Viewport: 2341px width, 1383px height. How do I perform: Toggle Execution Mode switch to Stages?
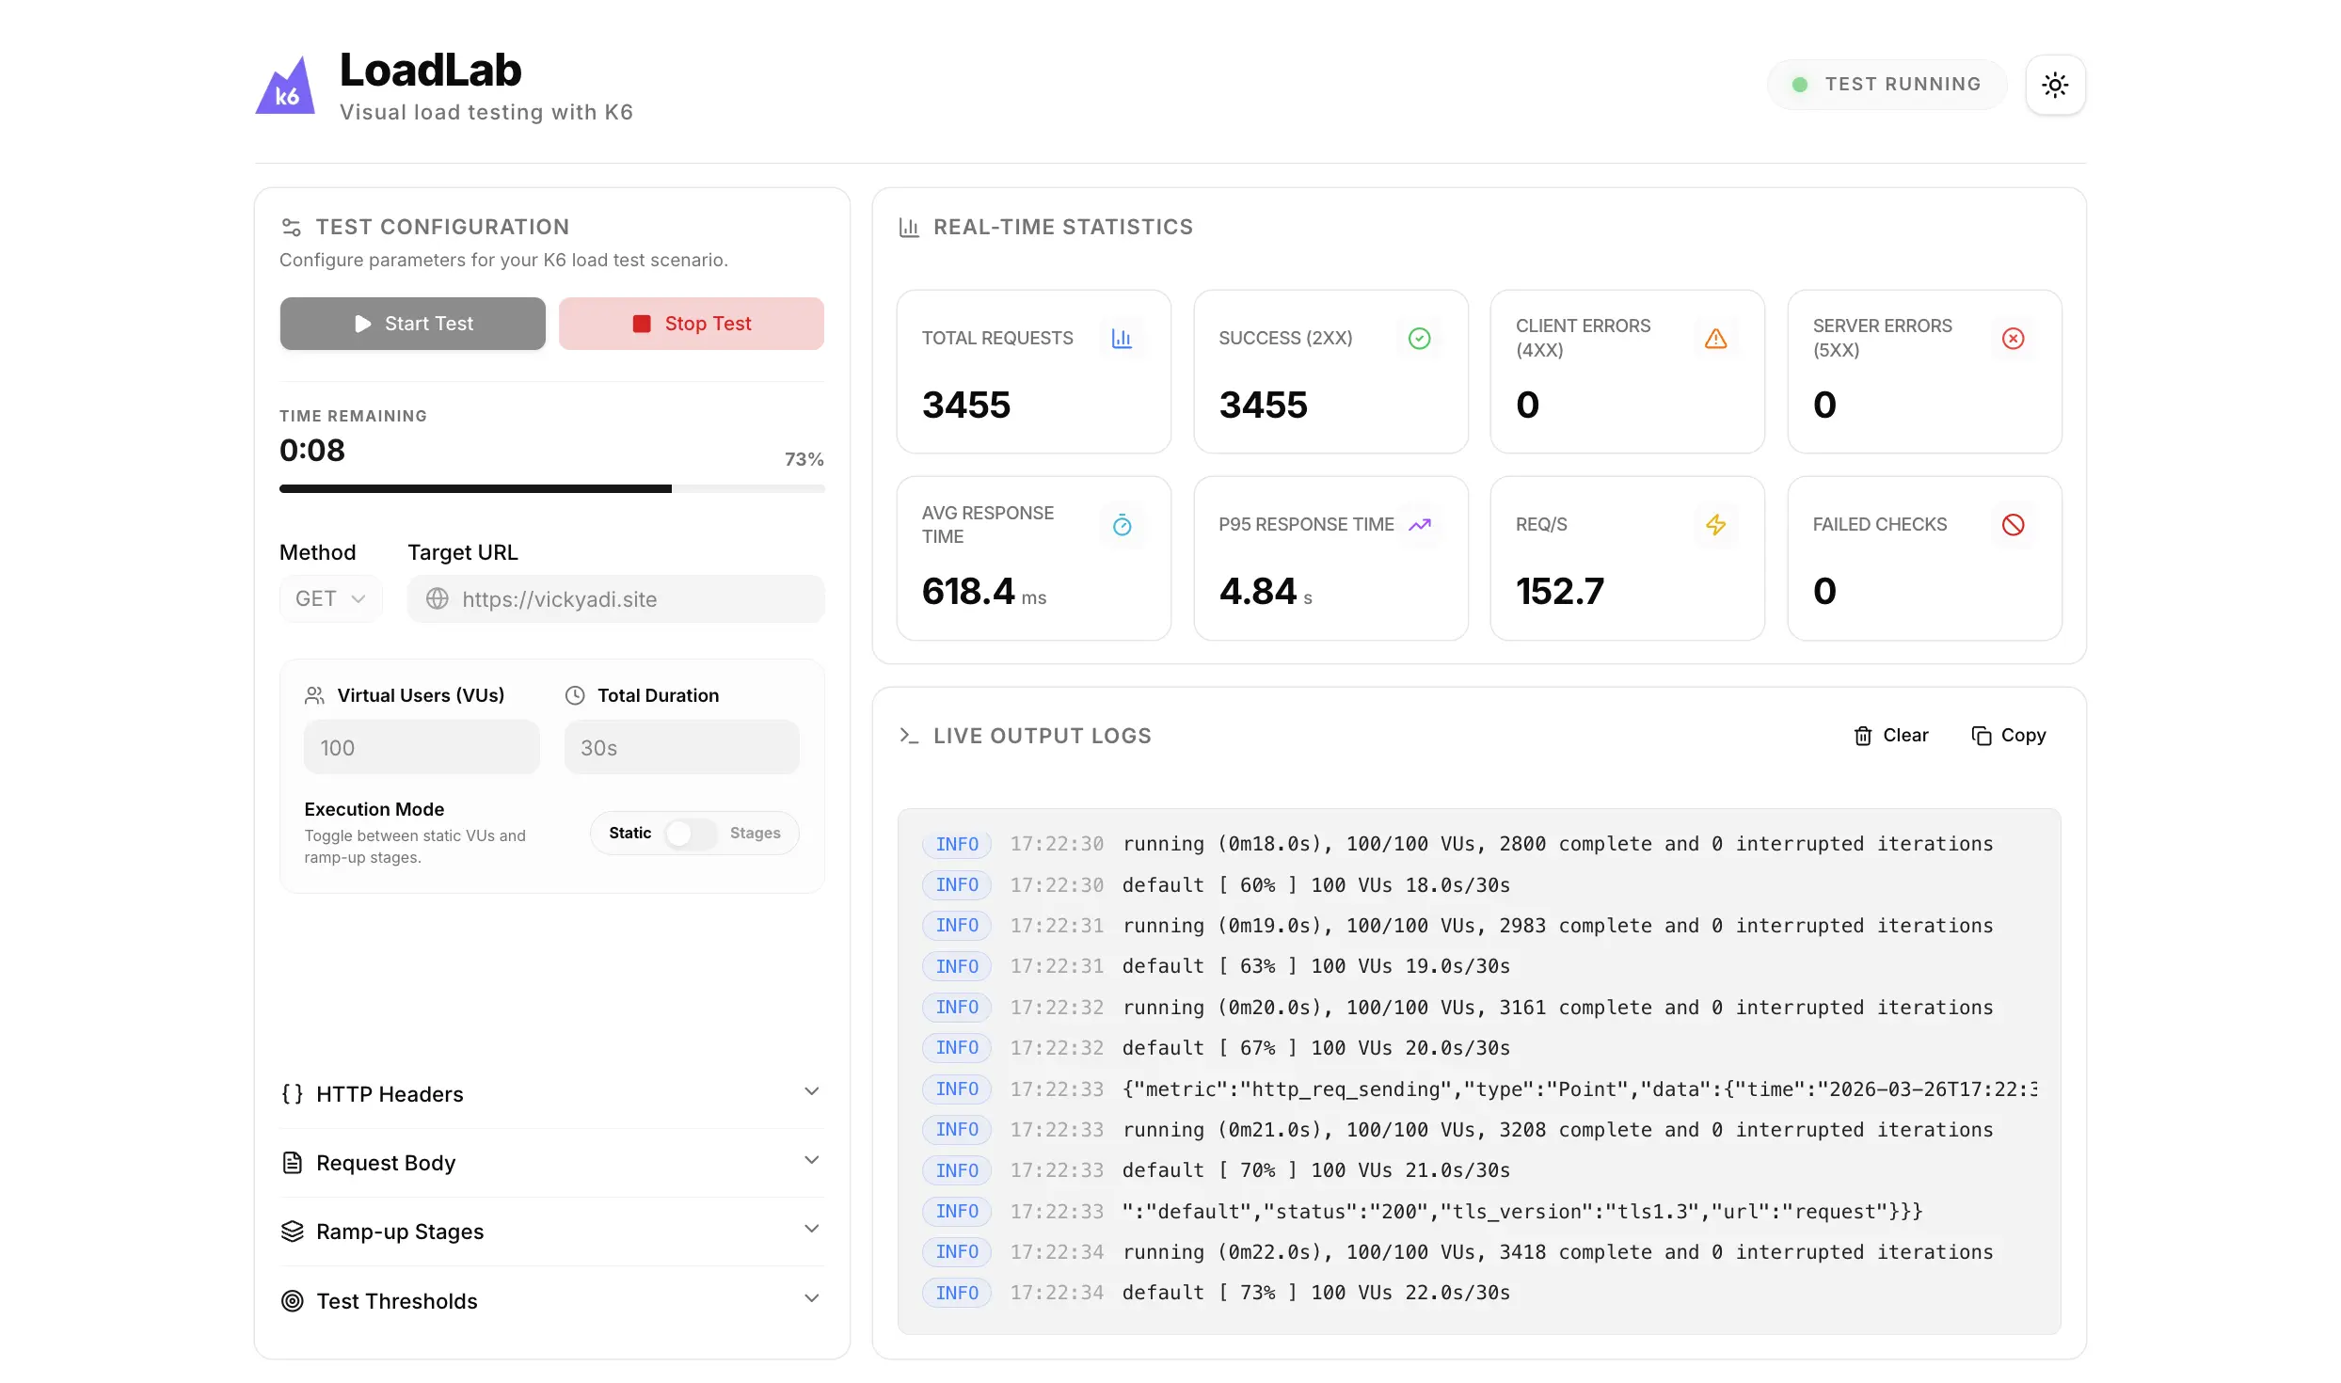tap(690, 834)
